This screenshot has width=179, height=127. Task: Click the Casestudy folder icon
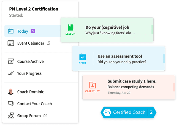point(93,85)
